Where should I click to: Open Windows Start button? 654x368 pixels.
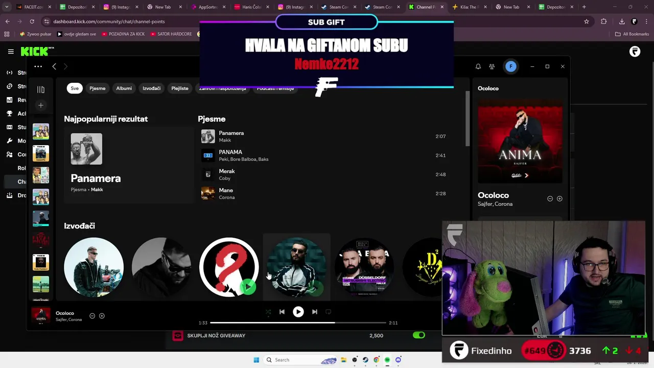(256, 360)
